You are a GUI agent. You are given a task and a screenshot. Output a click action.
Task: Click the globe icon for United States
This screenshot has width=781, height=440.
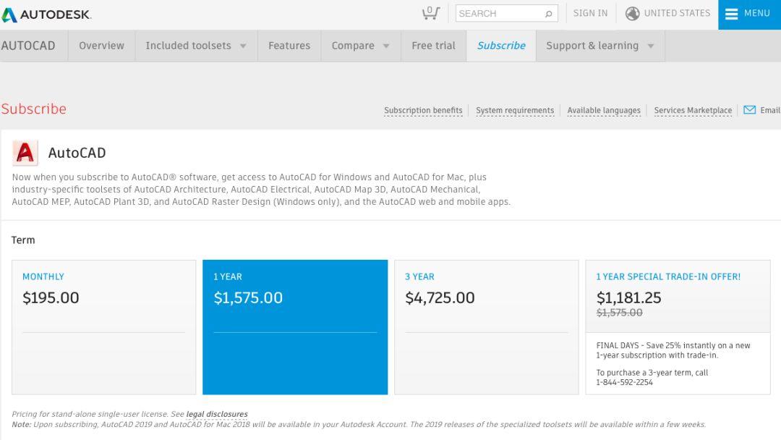(x=633, y=14)
